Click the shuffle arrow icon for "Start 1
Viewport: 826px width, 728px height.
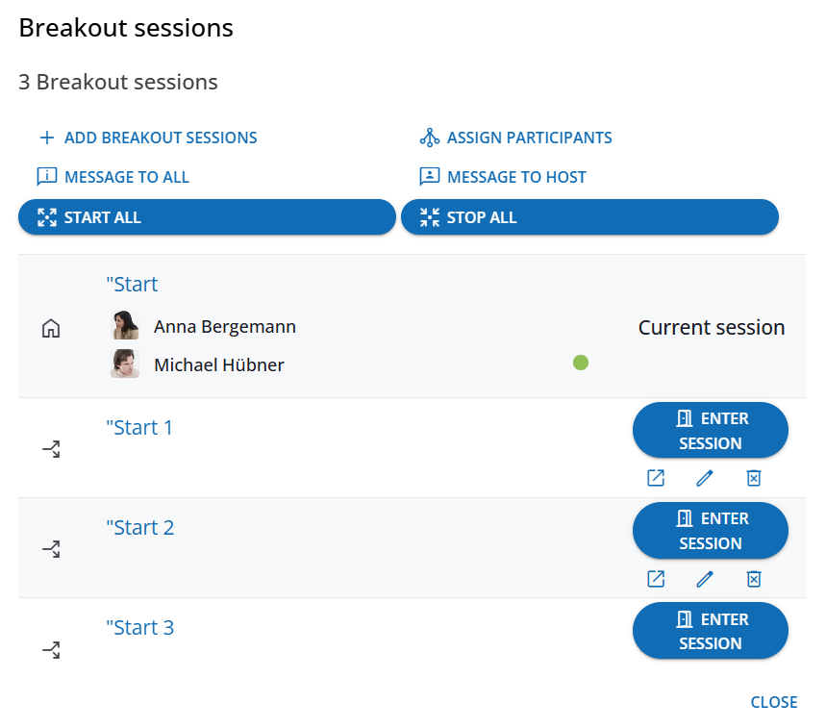[x=51, y=449]
